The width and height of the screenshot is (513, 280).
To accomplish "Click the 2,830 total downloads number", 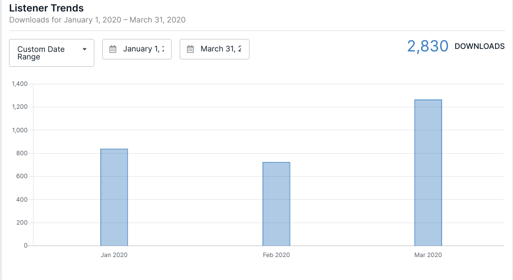I will [x=428, y=46].
